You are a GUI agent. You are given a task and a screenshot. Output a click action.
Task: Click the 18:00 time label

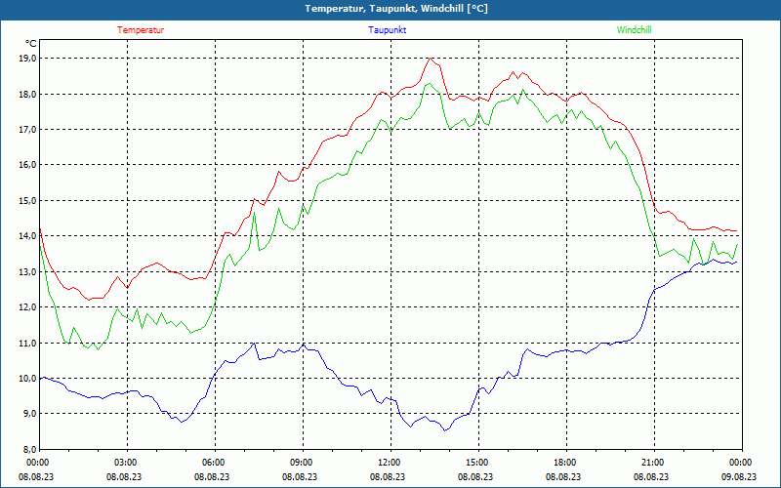(x=566, y=463)
